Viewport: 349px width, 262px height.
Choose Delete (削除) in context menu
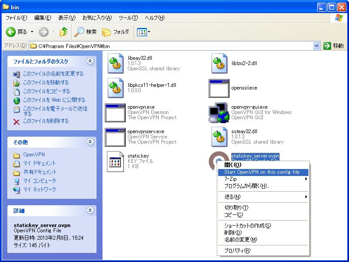pyautogui.click(x=263, y=233)
